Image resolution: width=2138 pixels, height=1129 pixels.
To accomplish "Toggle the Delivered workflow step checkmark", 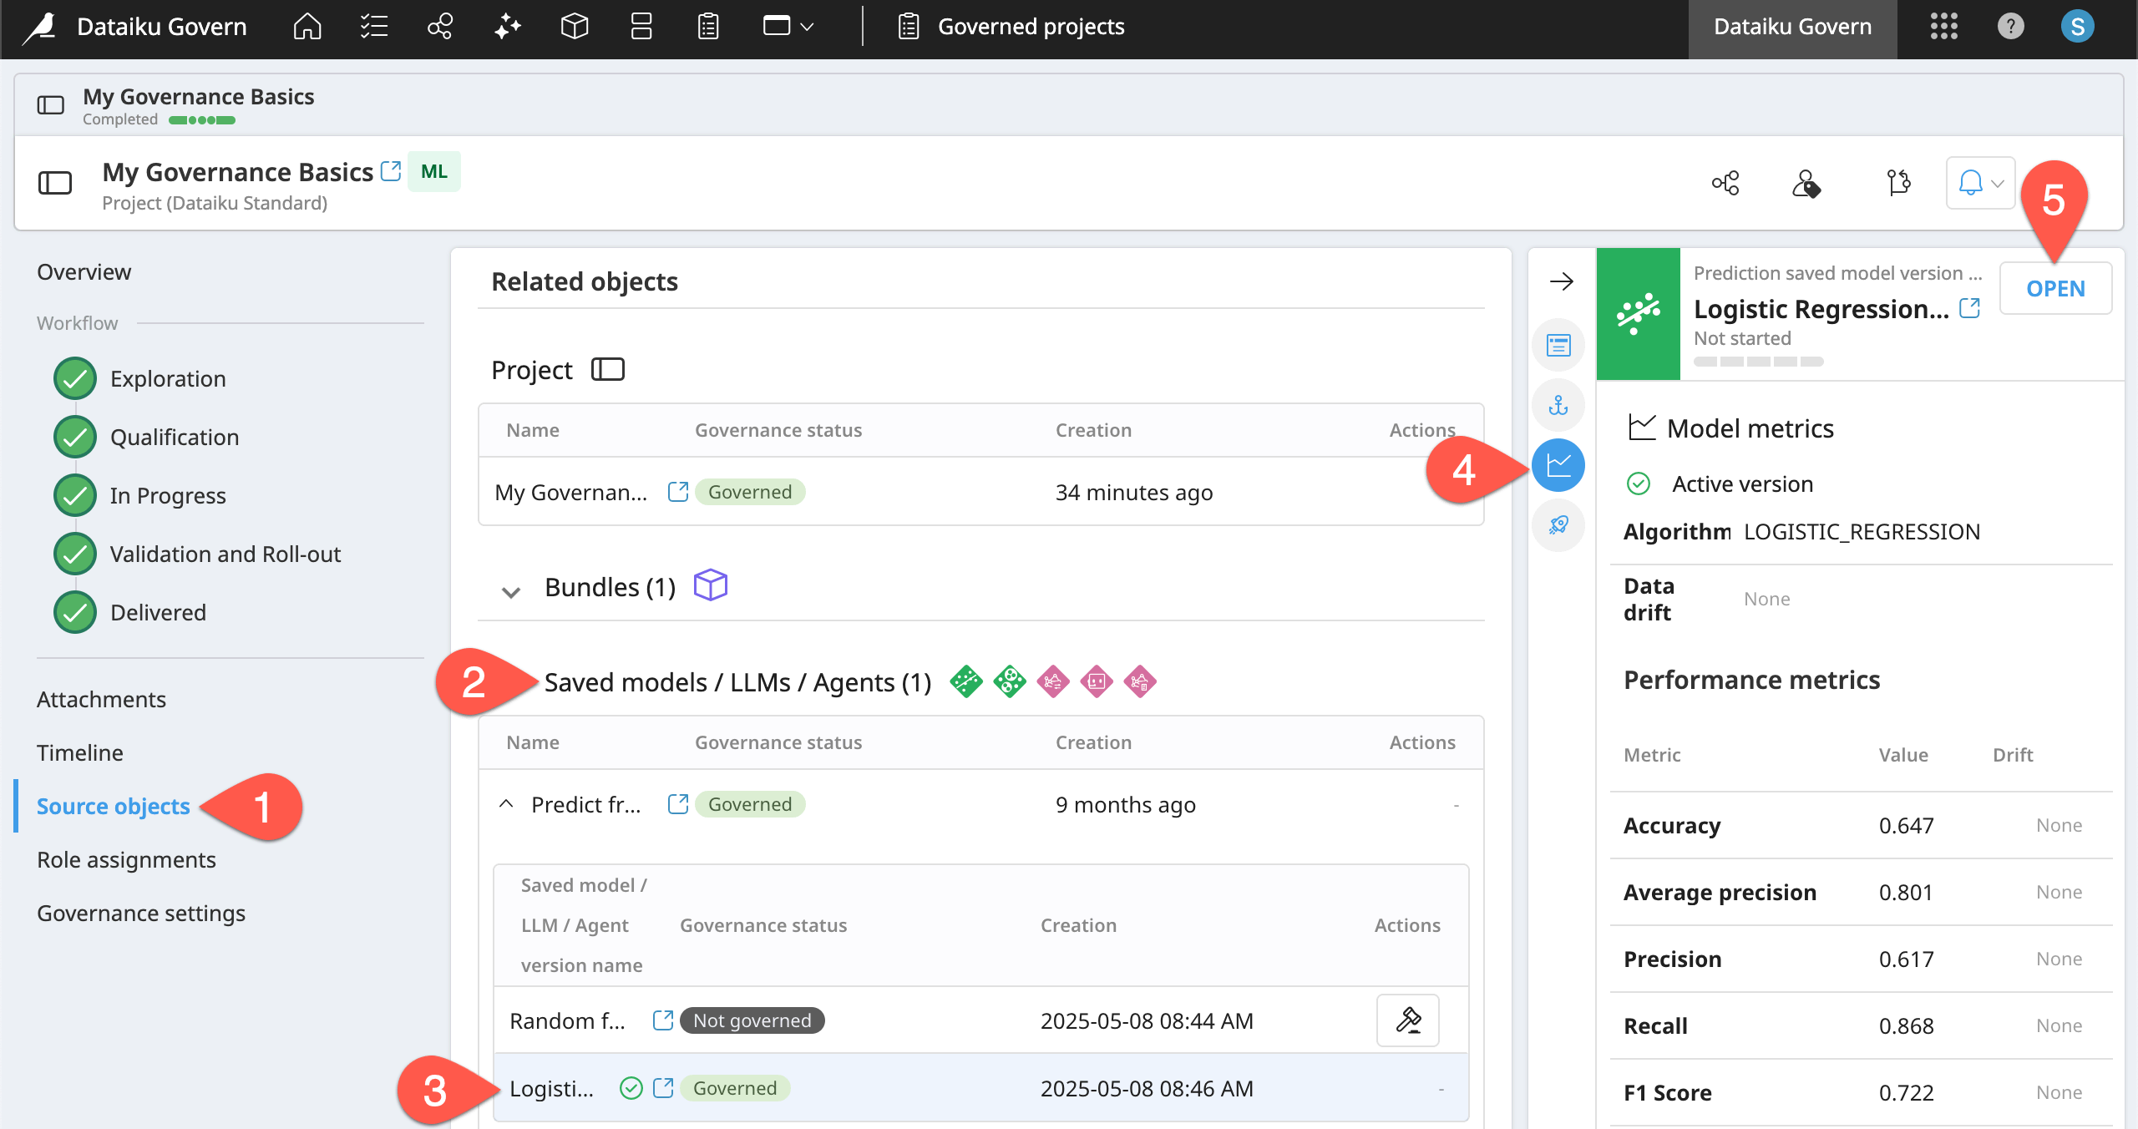I will point(75,613).
